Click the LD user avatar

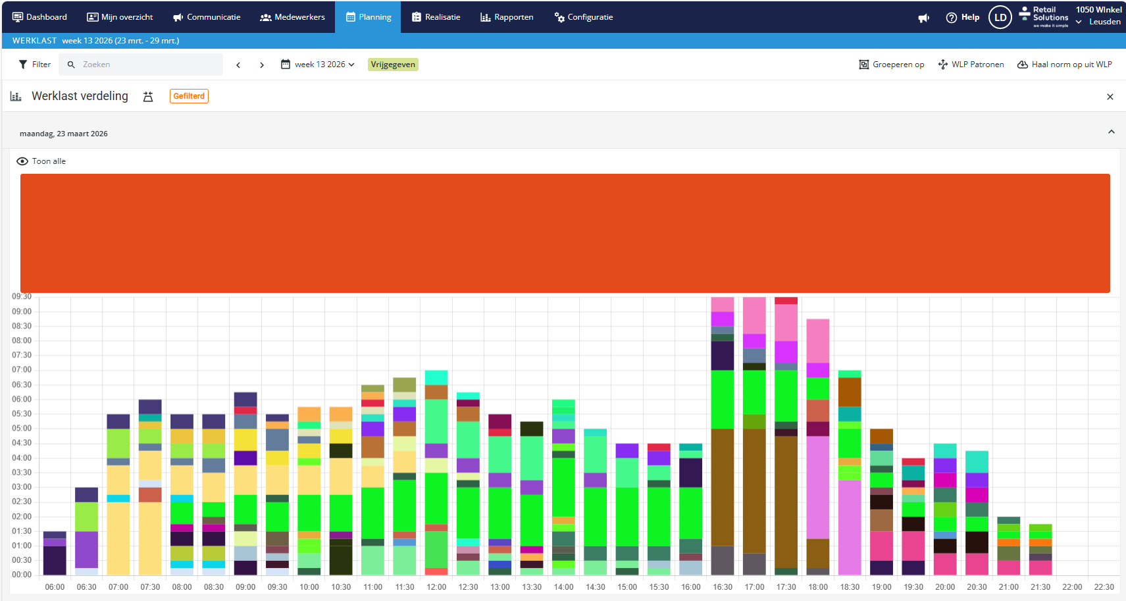tap(1000, 18)
